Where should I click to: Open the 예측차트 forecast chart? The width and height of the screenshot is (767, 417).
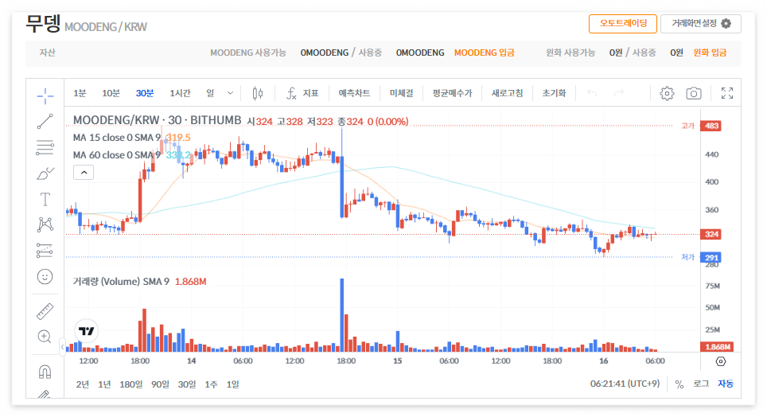[x=354, y=93]
